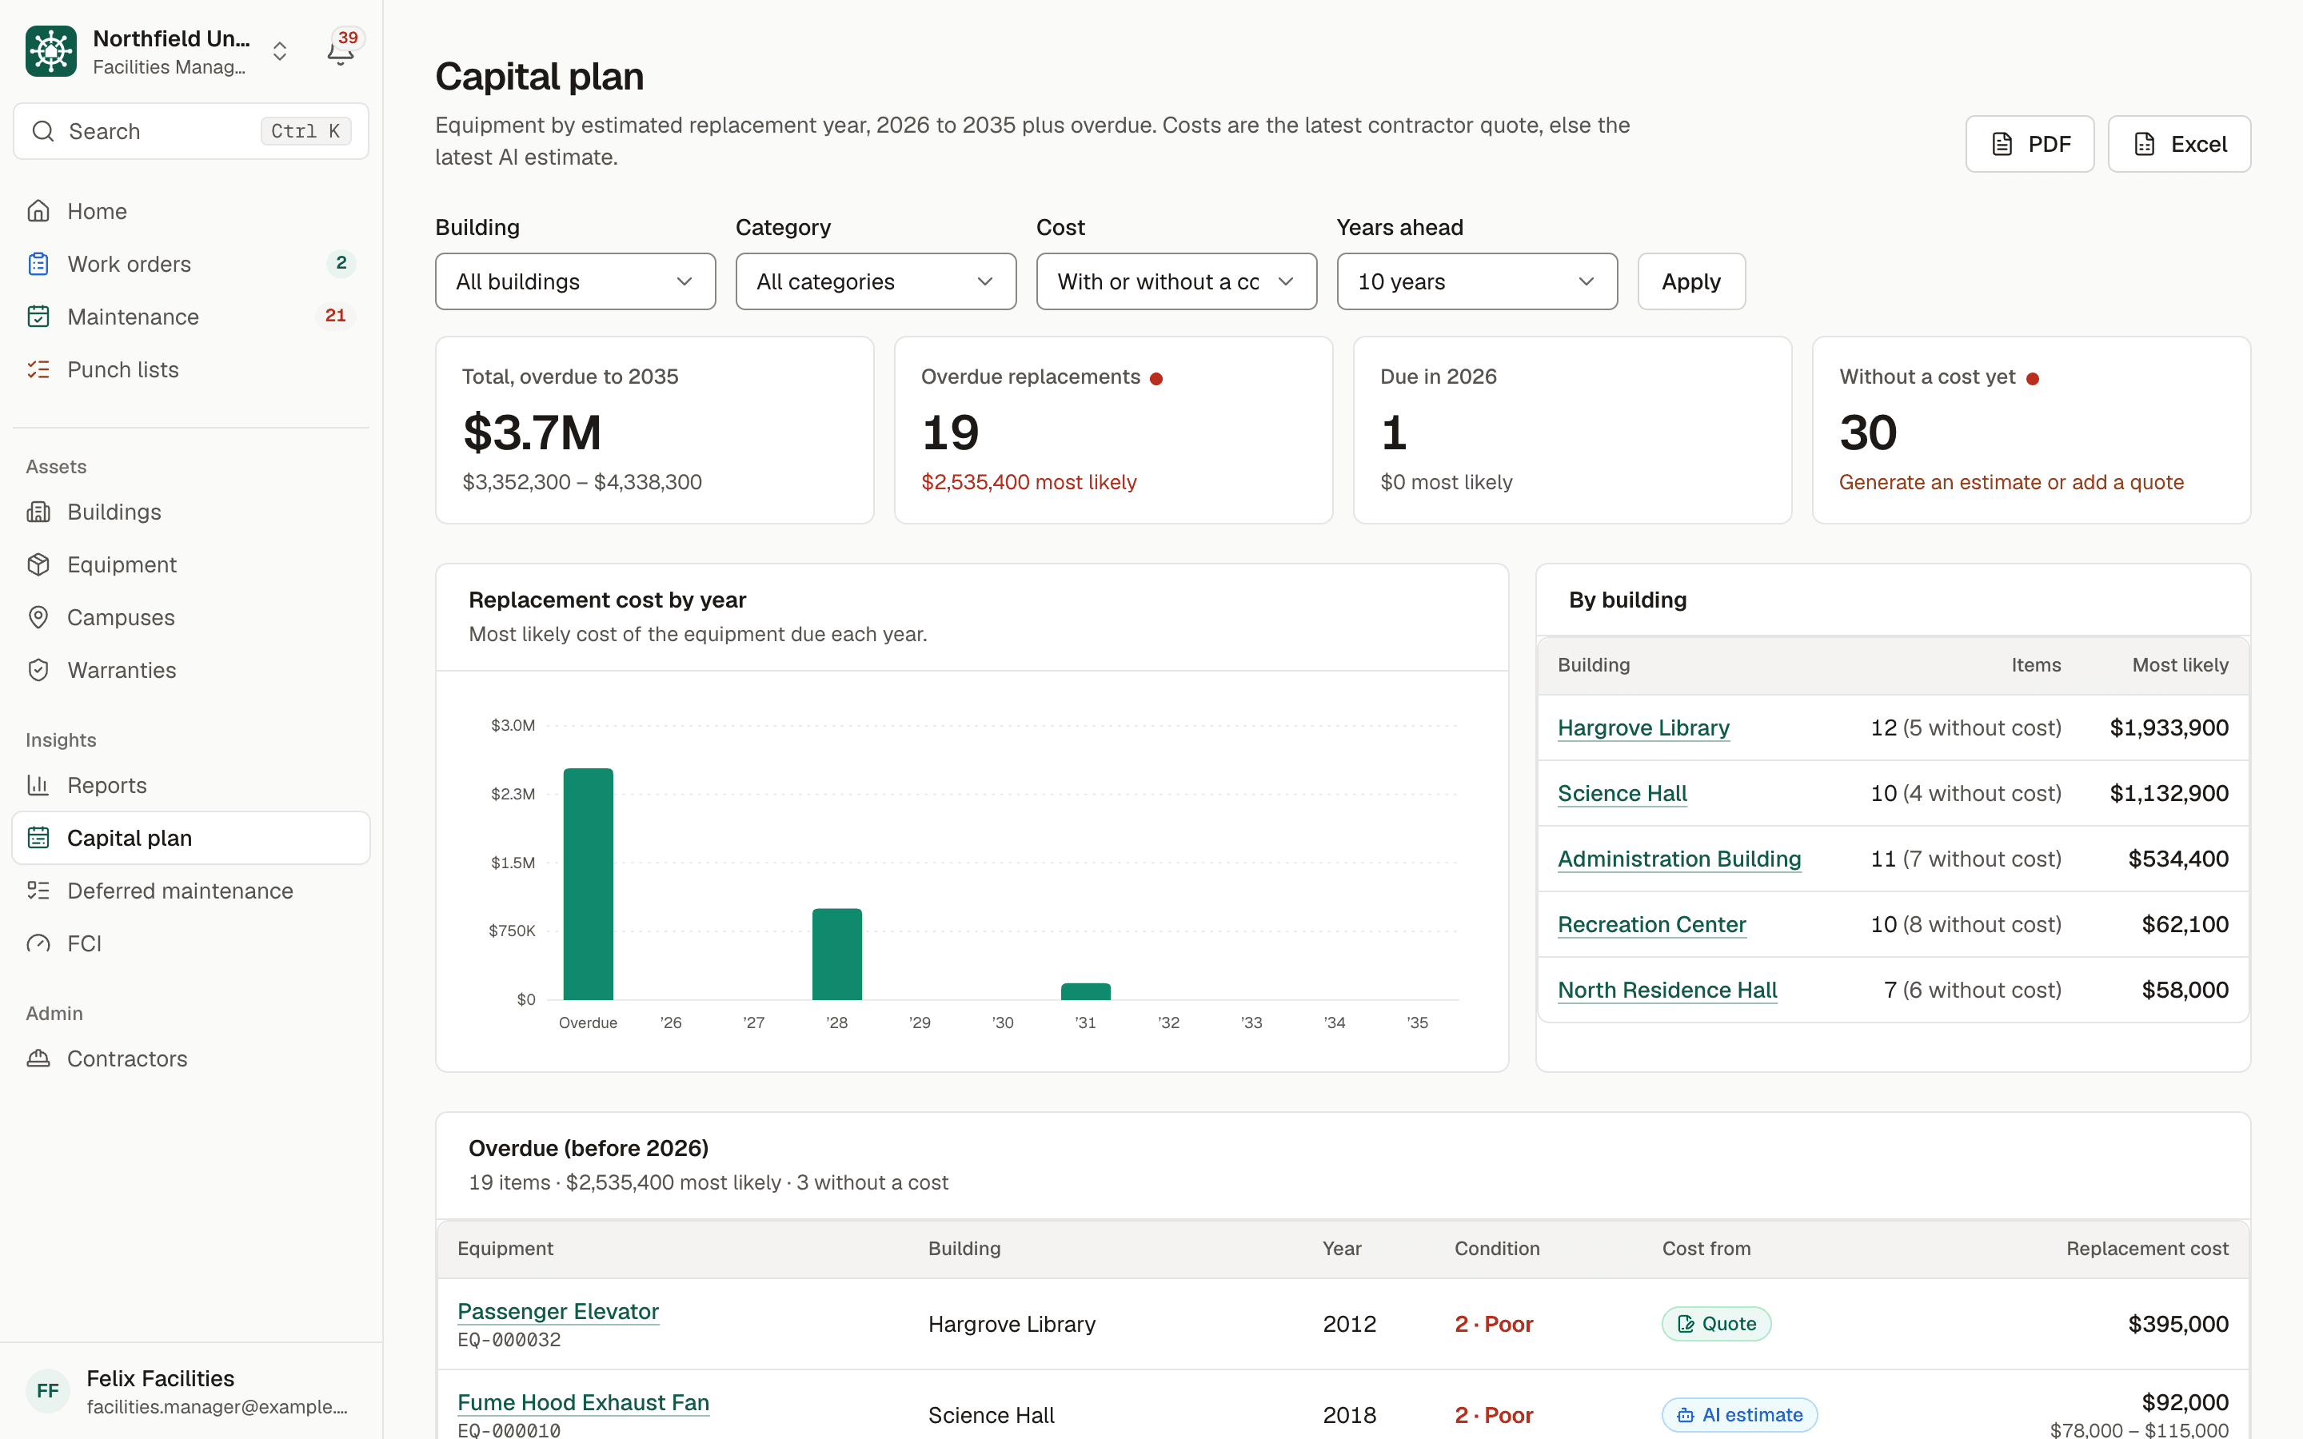The height and width of the screenshot is (1439, 2303).
Task: Click the Work orders clipboard icon
Action: coord(38,264)
